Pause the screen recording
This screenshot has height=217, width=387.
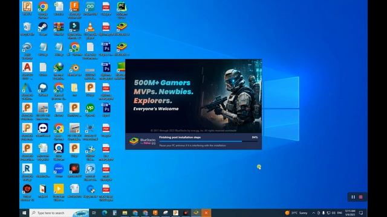point(353,197)
